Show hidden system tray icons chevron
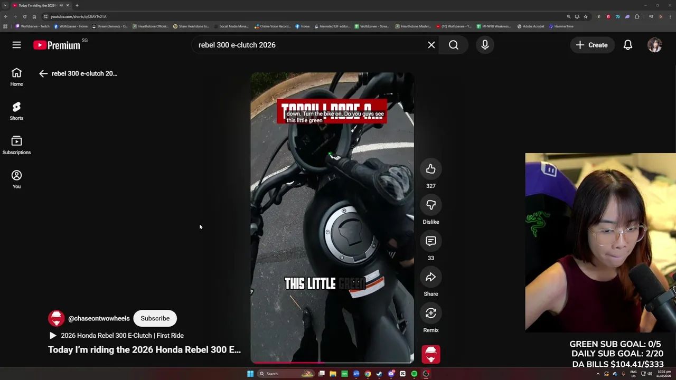 point(598,374)
